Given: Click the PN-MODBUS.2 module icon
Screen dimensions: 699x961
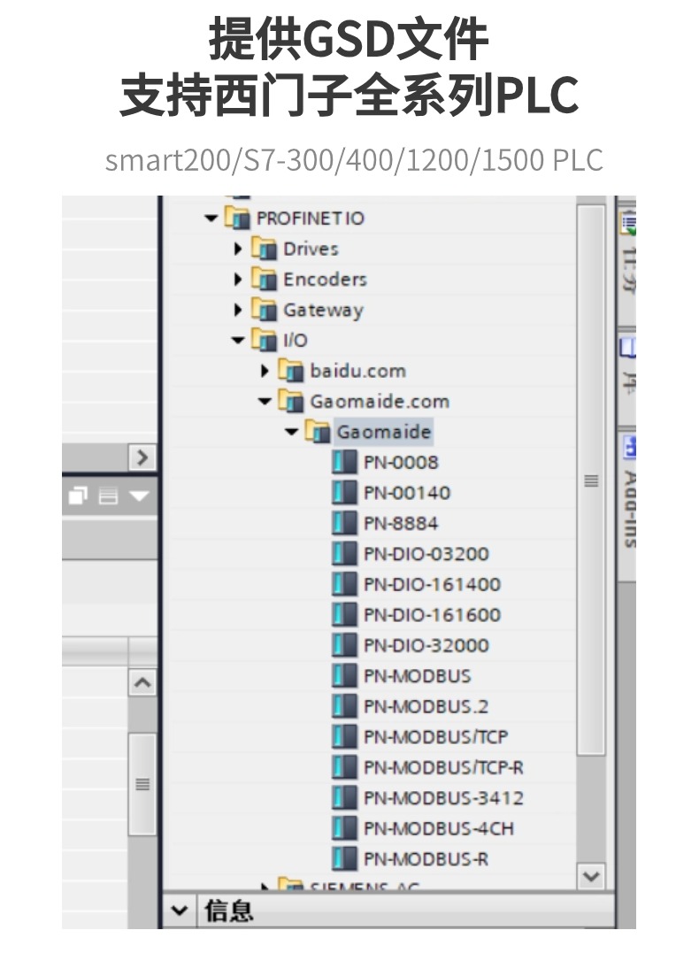Looking at the screenshot, I should tap(344, 707).
